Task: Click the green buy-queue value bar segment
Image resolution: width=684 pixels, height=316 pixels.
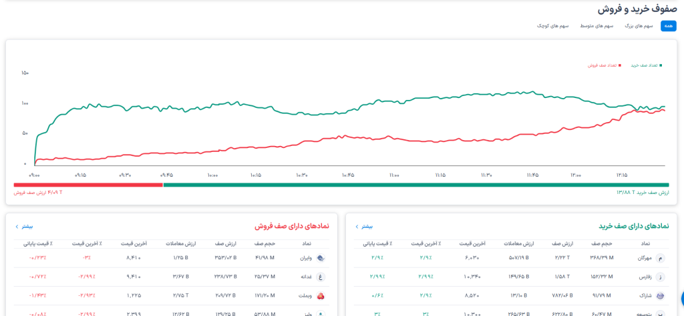Action: (x=415, y=185)
